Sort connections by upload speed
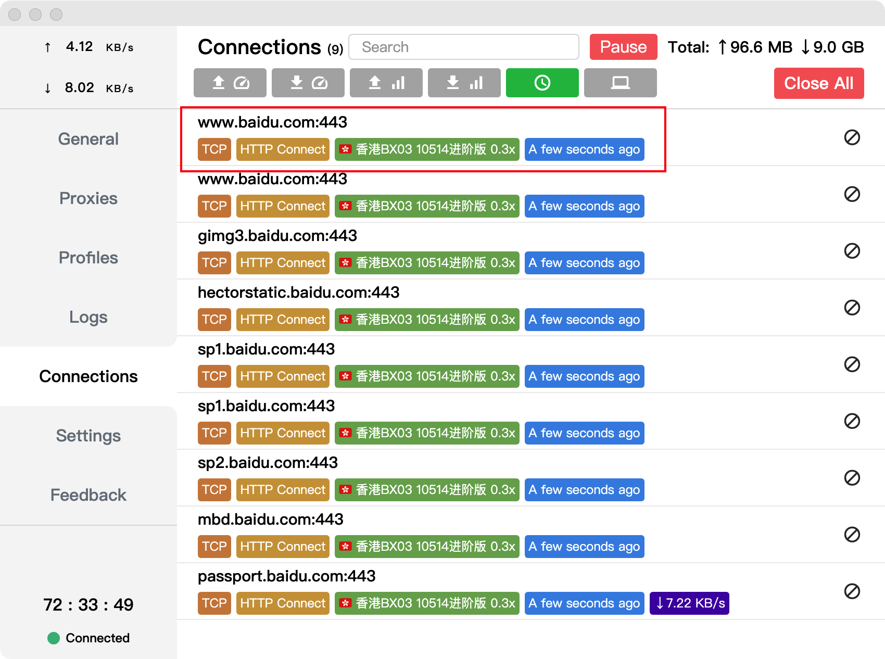Image resolution: width=885 pixels, height=659 pixels. 230,83
